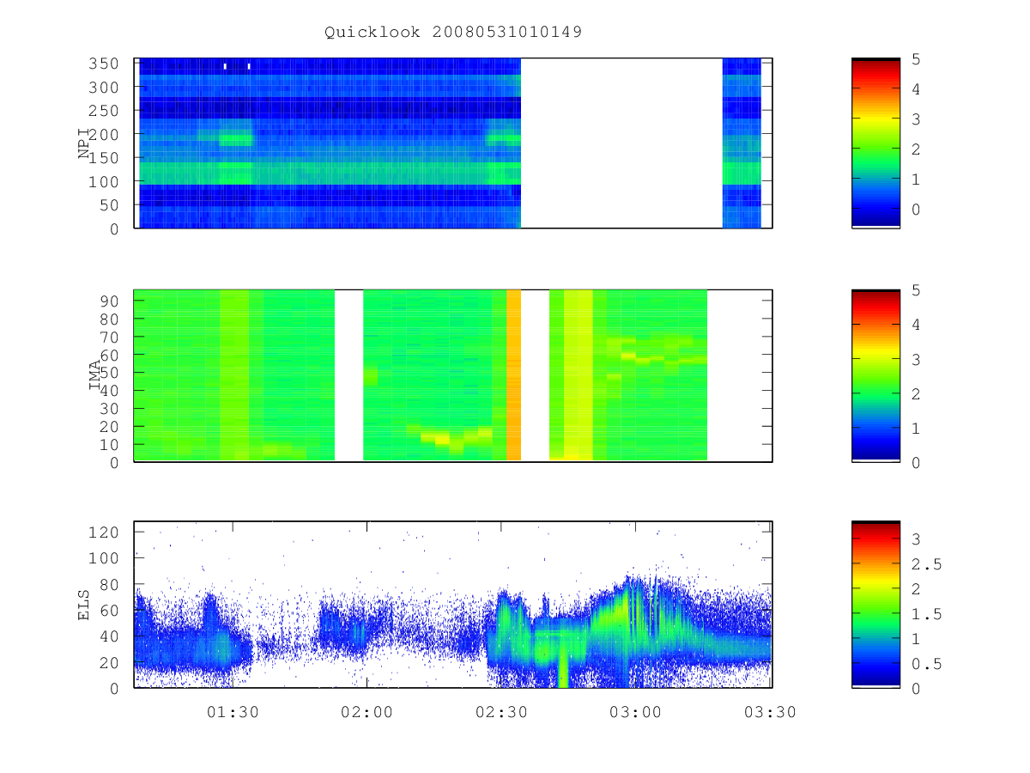Click the ELS y-axis label
Viewport: 1030px width, 773px height.
(85, 605)
